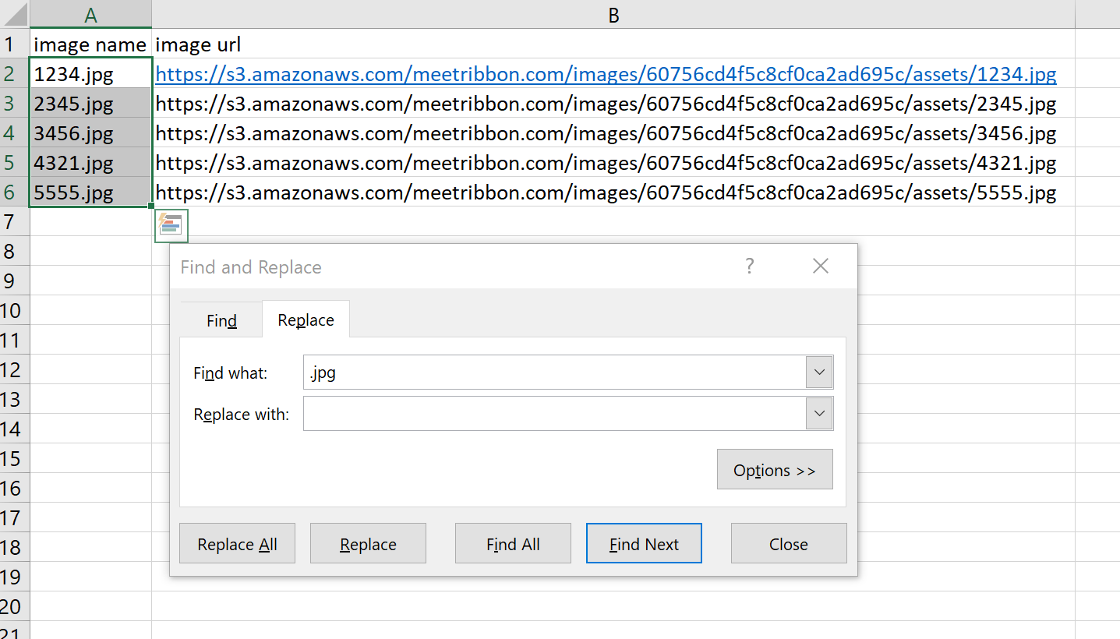
Task: Select cell A4 containing 3456.jpg
Action: pos(90,133)
